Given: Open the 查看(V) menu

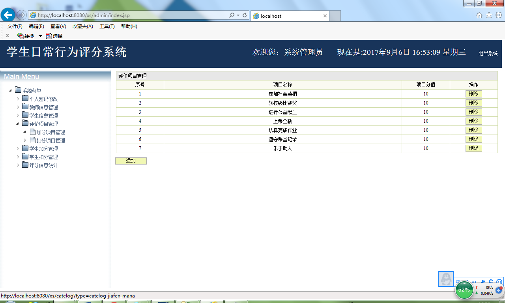Looking at the screenshot, I should tap(58, 26).
